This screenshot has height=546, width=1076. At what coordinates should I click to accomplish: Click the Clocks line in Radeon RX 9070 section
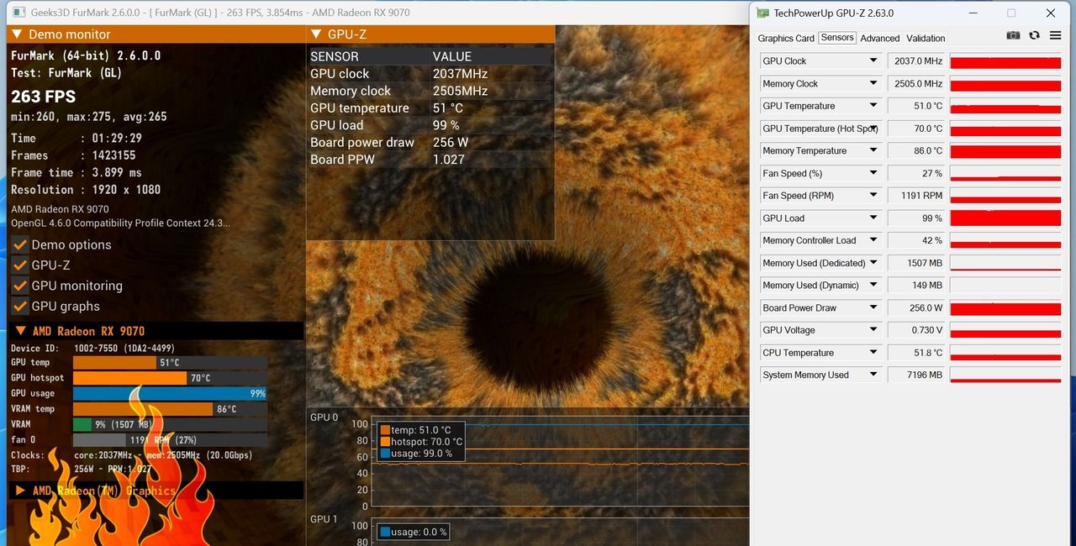132,455
